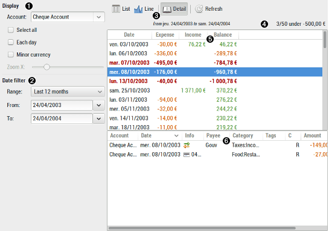Click the transfer icon in Gouv row

point(187,145)
